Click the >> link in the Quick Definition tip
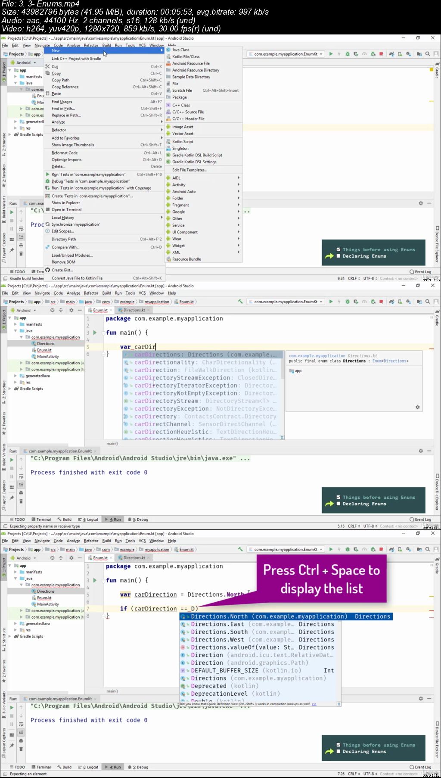Image resolution: width=441 pixels, height=778 pixels. click(x=314, y=704)
